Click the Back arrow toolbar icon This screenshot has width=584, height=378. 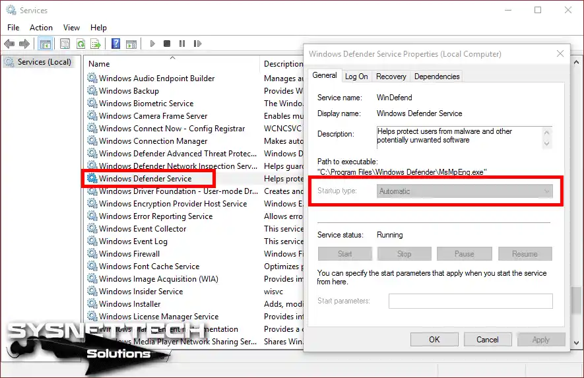tap(9, 44)
